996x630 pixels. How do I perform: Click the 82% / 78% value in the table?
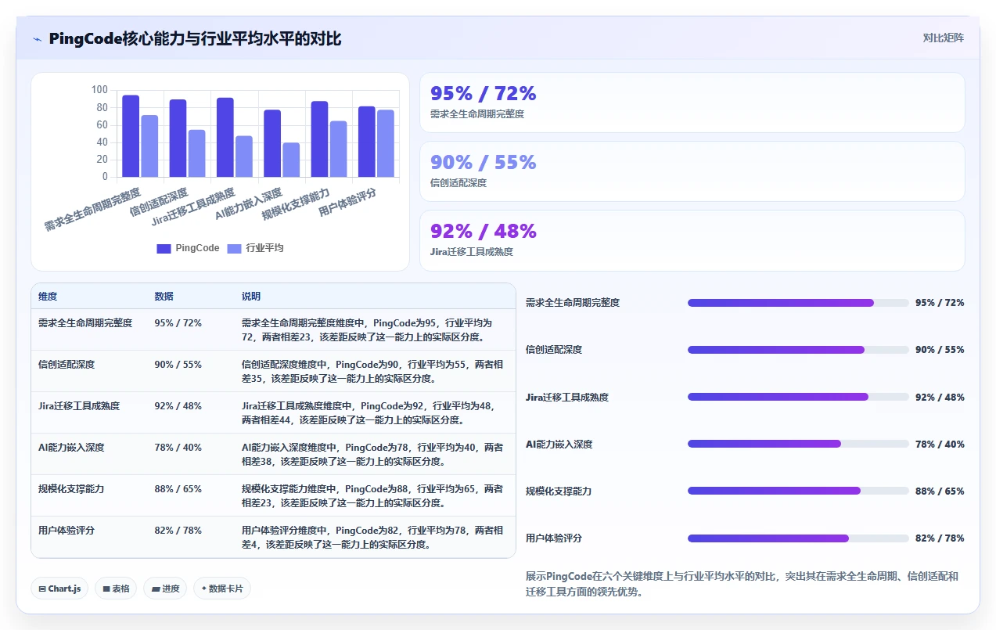coord(178,531)
